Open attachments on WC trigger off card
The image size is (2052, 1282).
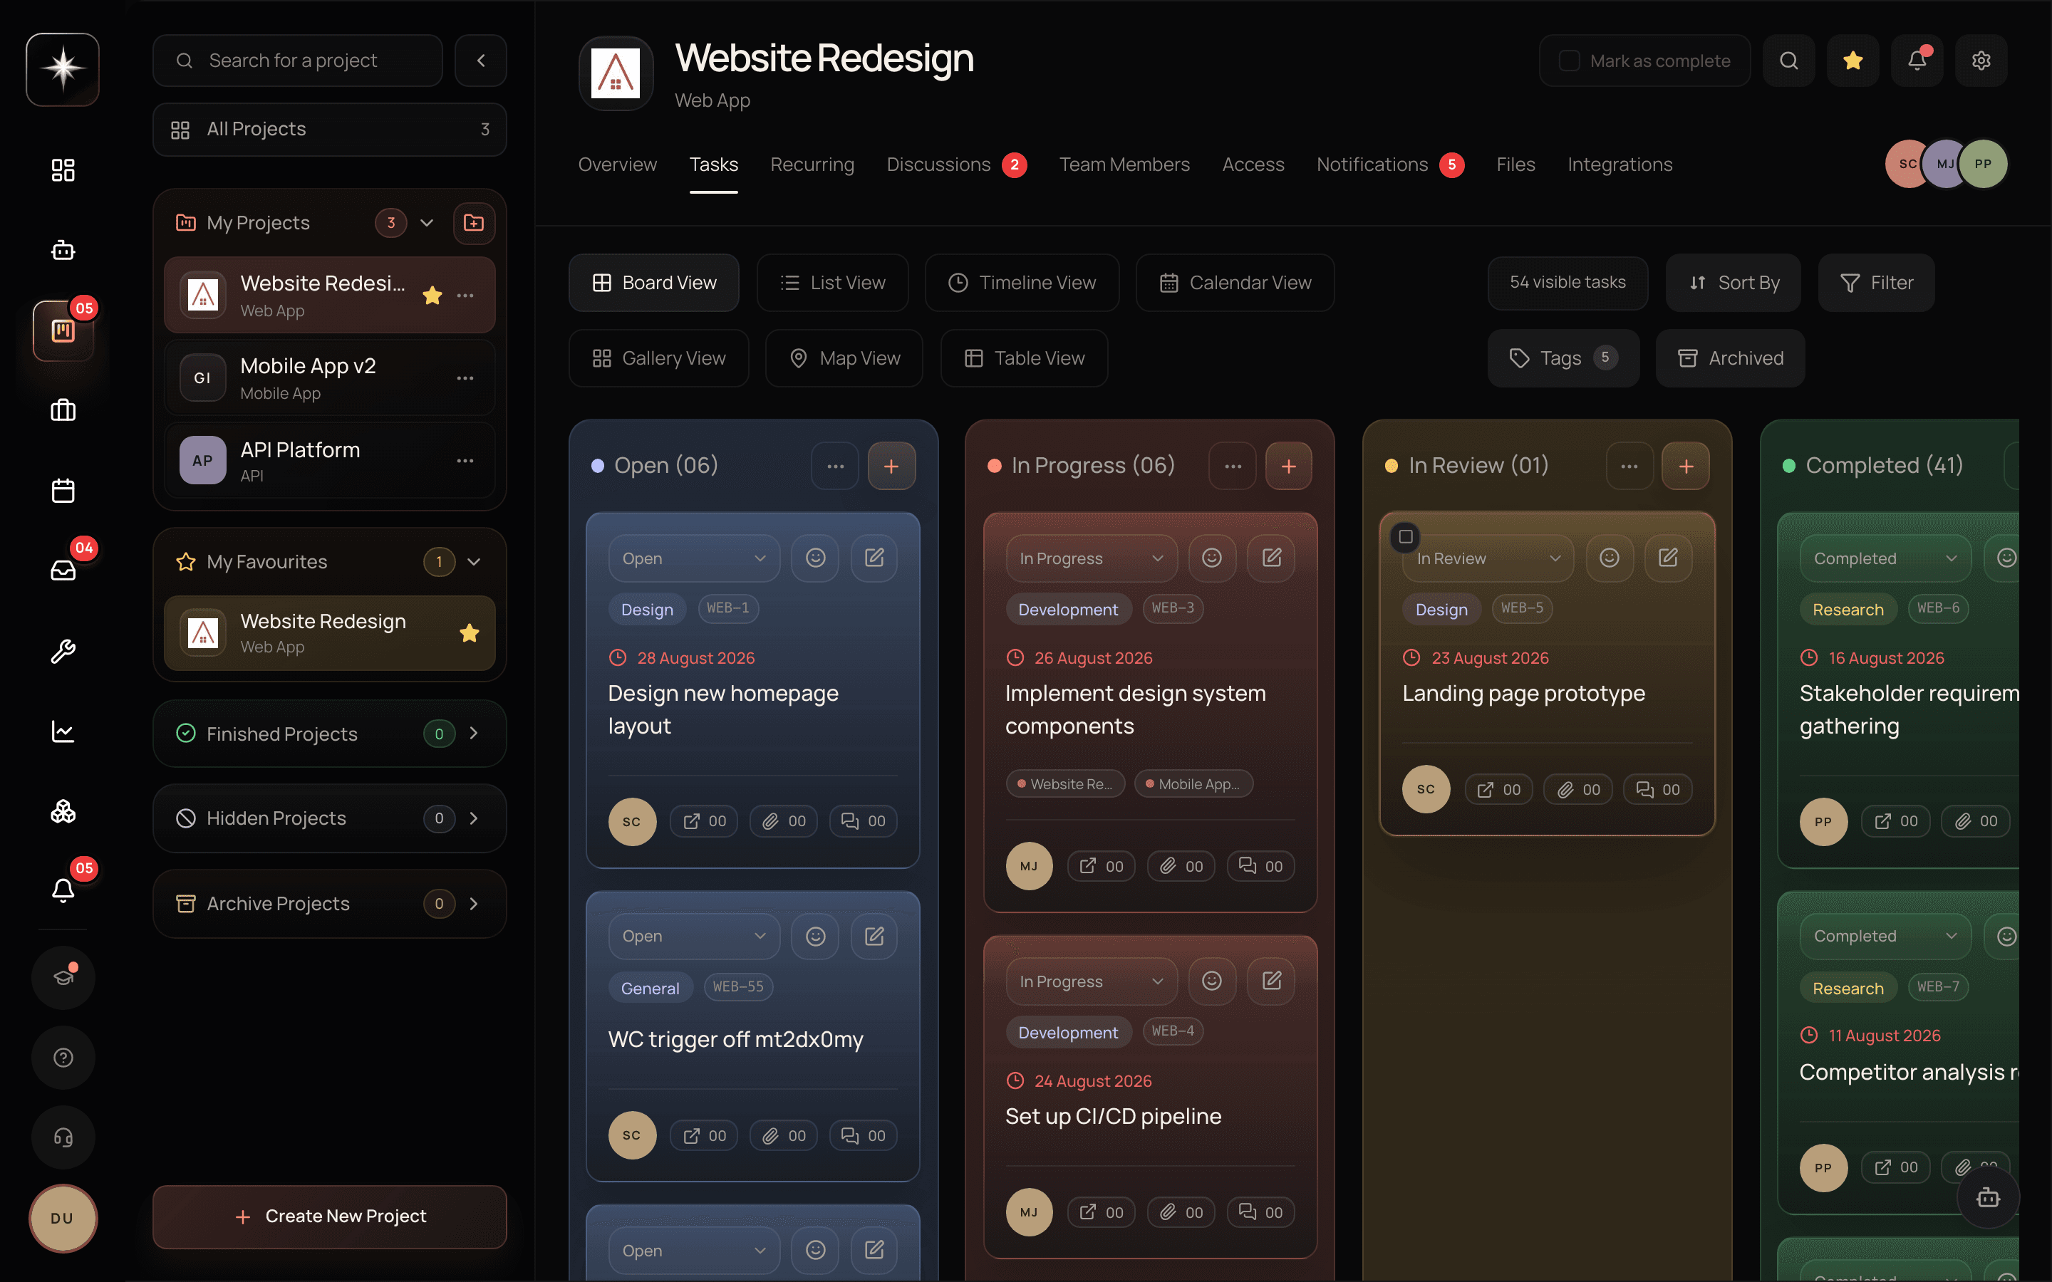(x=784, y=1135)
